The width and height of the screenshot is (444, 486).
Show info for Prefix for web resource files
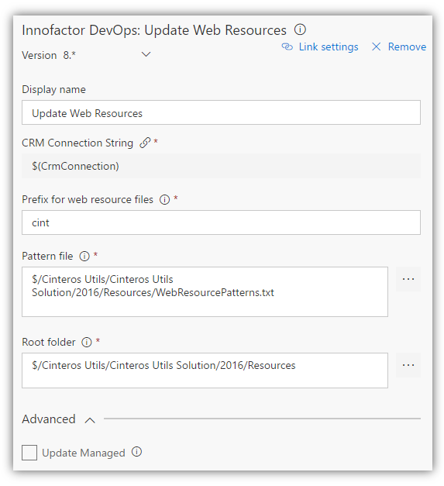coord(164,200)
